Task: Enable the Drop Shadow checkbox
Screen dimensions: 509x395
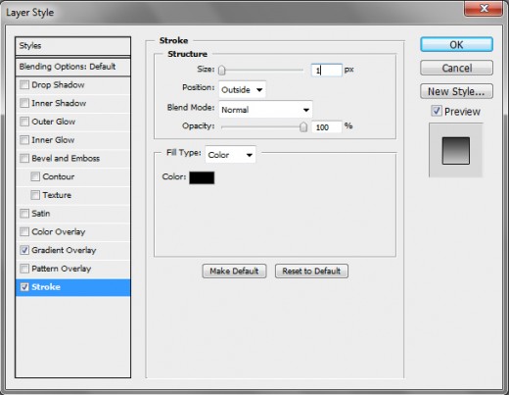Action: pyautogui.click(x=24, y=85)
